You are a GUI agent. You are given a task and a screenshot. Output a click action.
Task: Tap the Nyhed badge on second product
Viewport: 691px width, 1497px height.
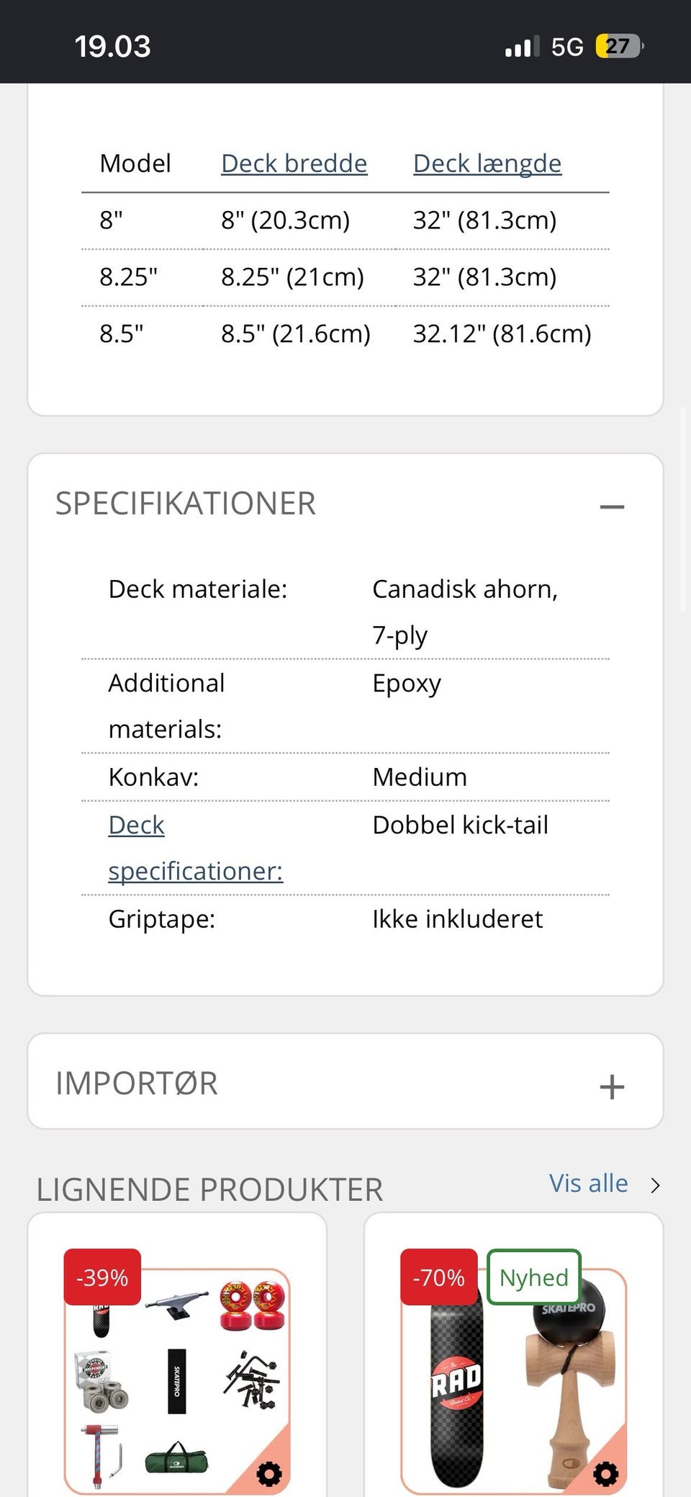(x=534, y=1277)
